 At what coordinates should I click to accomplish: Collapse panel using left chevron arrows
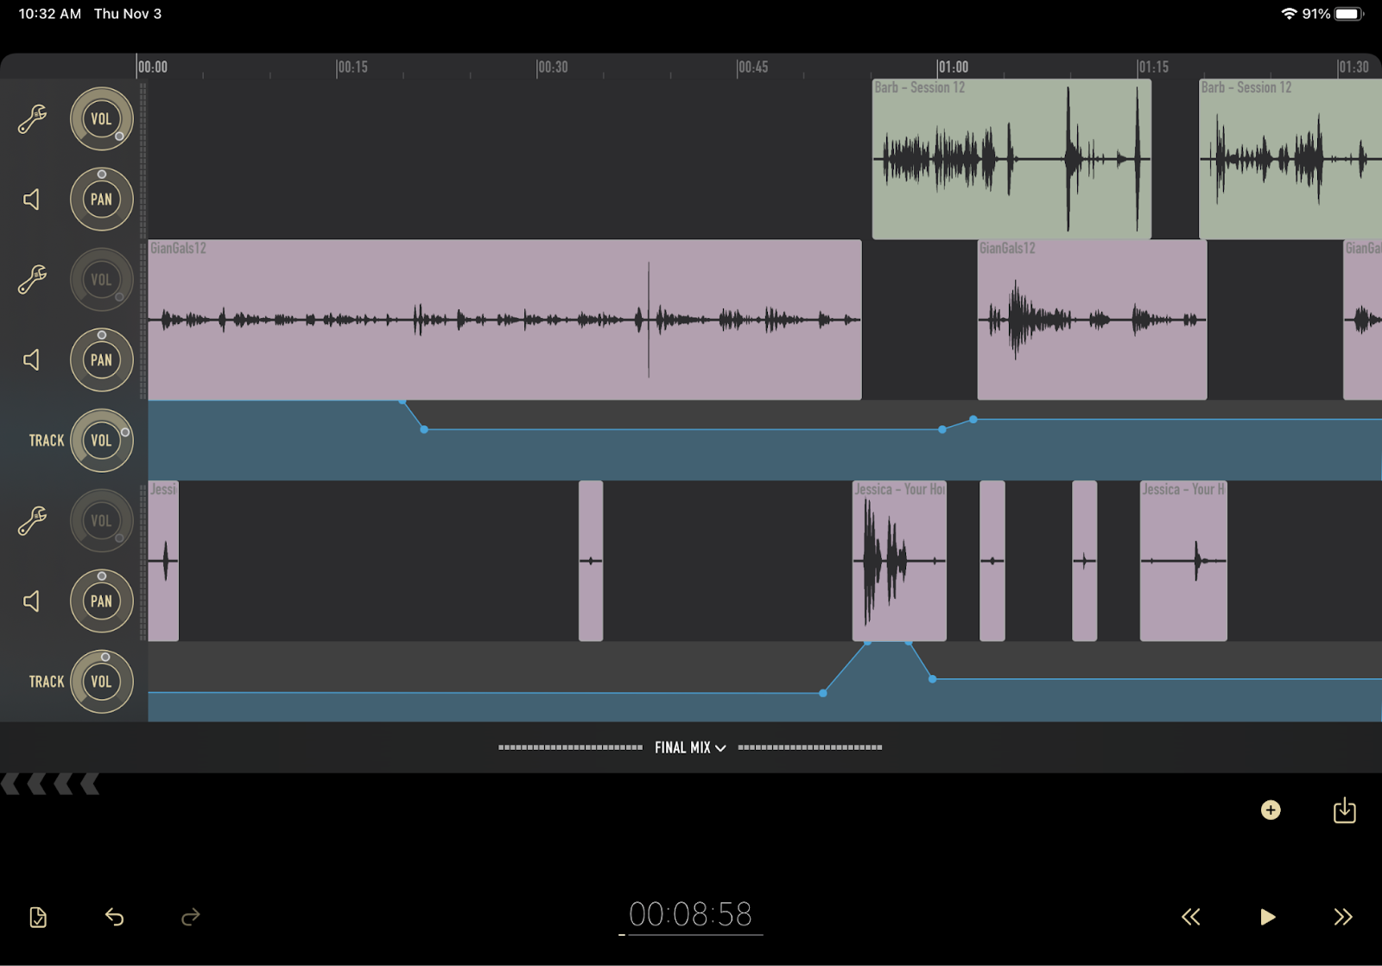tap(50, 785)
